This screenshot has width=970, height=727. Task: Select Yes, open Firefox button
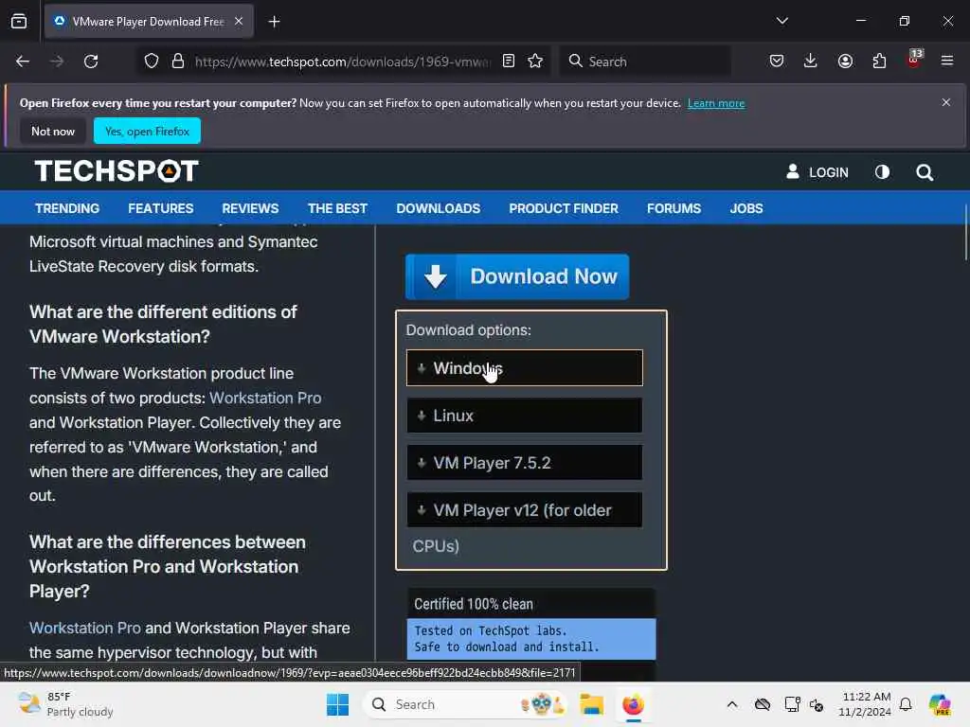click(147, 131)
